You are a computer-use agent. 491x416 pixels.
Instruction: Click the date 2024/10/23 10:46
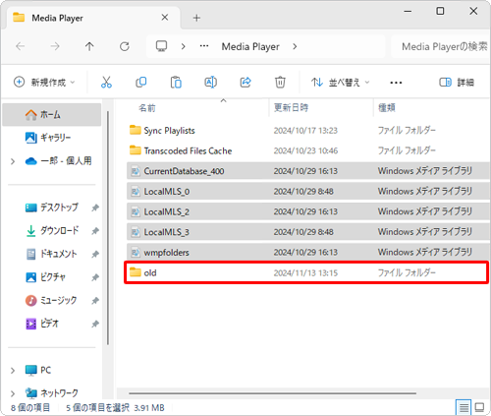[x=305, y=150]
